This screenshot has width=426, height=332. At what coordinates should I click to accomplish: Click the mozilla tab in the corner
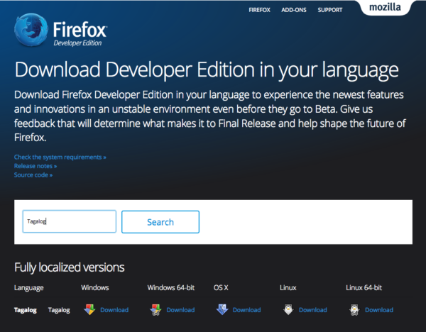pos(385,7)
